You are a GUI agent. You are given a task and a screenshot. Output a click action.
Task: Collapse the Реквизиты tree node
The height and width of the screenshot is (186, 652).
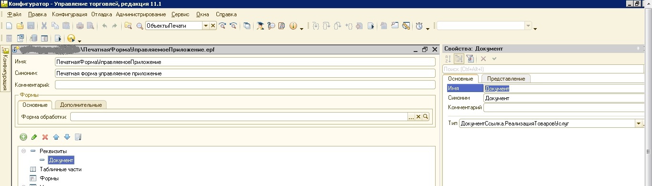point(23,151)
